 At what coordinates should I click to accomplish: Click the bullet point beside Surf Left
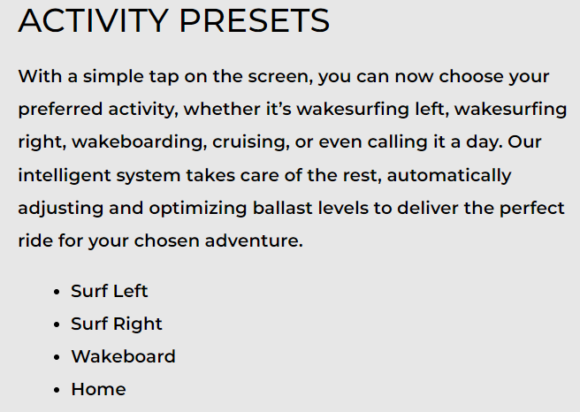(57, 292)
